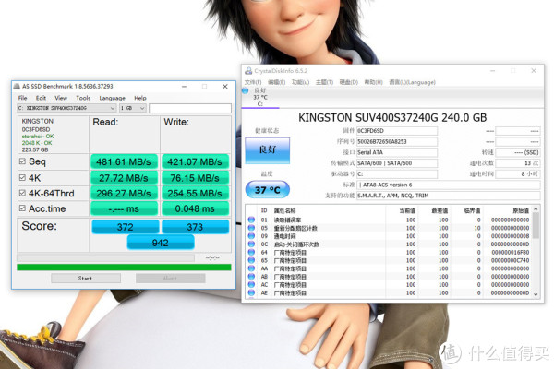Click the total score 942 box

[x=161, y=243]
